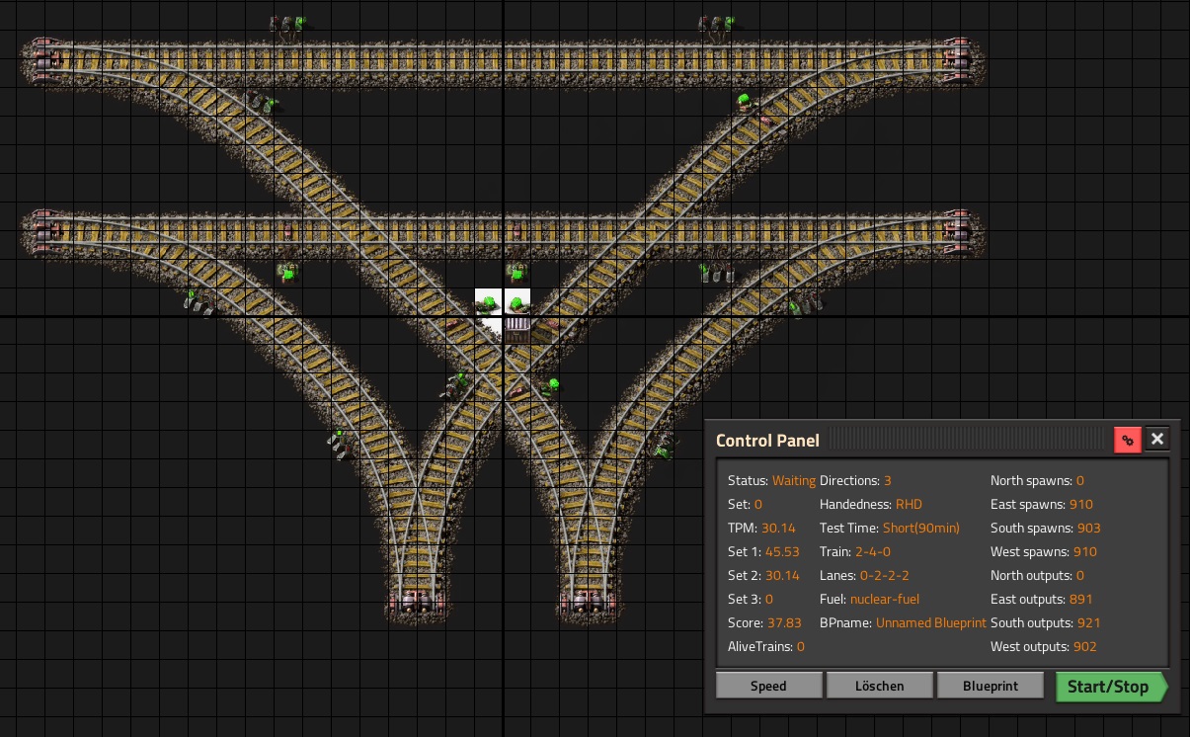Image resolution: width=1190 pixels, height=737 pixels.
Task: Click the Status value 'Waiting'
Action: [x=794, y=481]
